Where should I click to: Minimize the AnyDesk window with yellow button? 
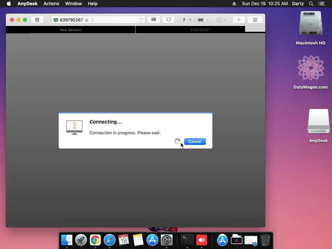click(x=18, y=20)
